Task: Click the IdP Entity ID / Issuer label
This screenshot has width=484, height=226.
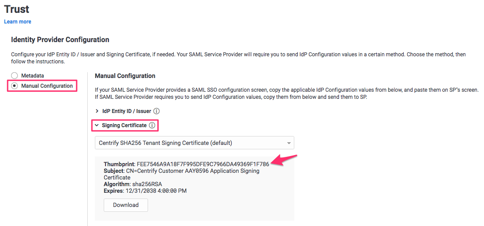Action: pyautogui.click(x=126, y=111)
